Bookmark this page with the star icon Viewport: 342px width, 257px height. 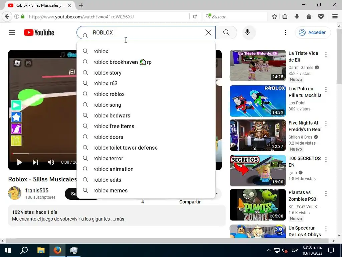pyautogui.click(x=275, y=17)
